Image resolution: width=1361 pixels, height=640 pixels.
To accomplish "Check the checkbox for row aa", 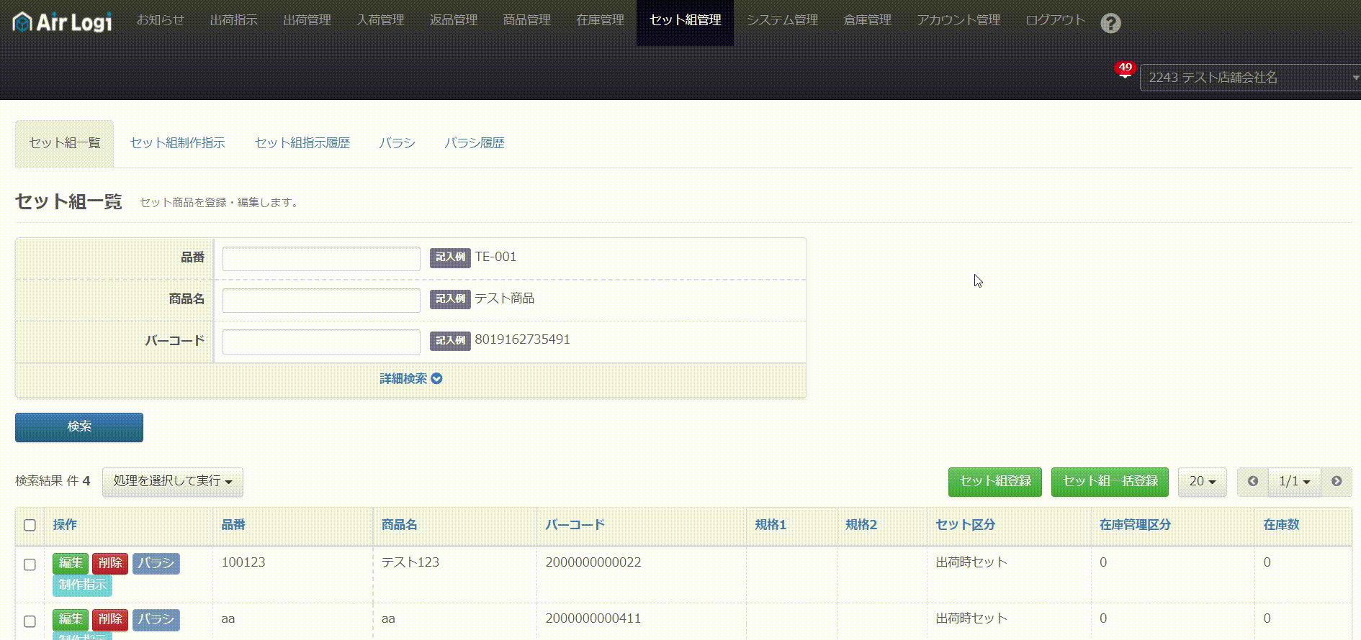I will coord(30,621).
